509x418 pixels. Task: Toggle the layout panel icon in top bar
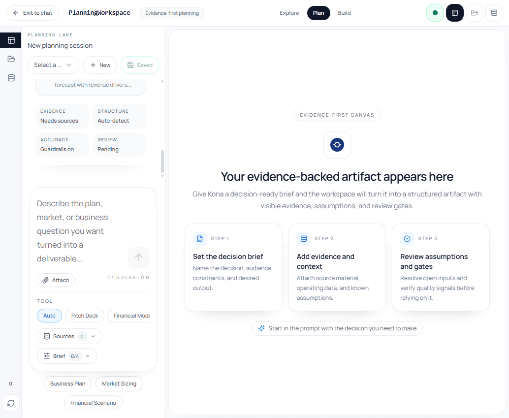point(455,13)
